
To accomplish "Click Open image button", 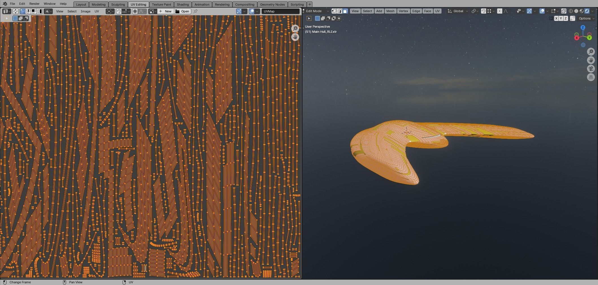I will pos(182,11).
